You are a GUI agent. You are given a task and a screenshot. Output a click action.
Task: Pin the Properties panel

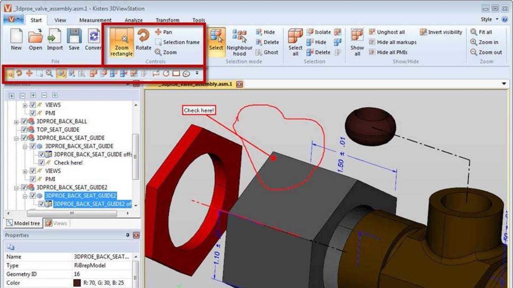coord(128,235)
